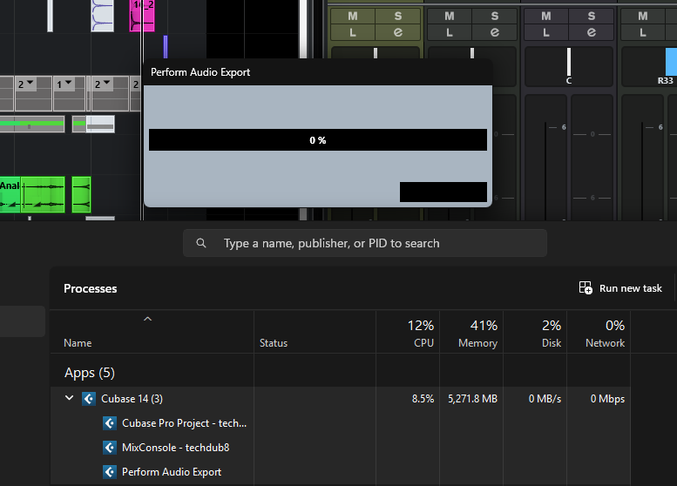
Task: Open the lane dropdown labeled 1
Action: [x=64, y=84]
